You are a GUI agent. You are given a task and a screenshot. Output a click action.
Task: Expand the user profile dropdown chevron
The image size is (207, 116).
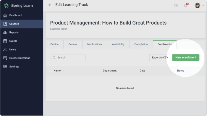[203, 6]
